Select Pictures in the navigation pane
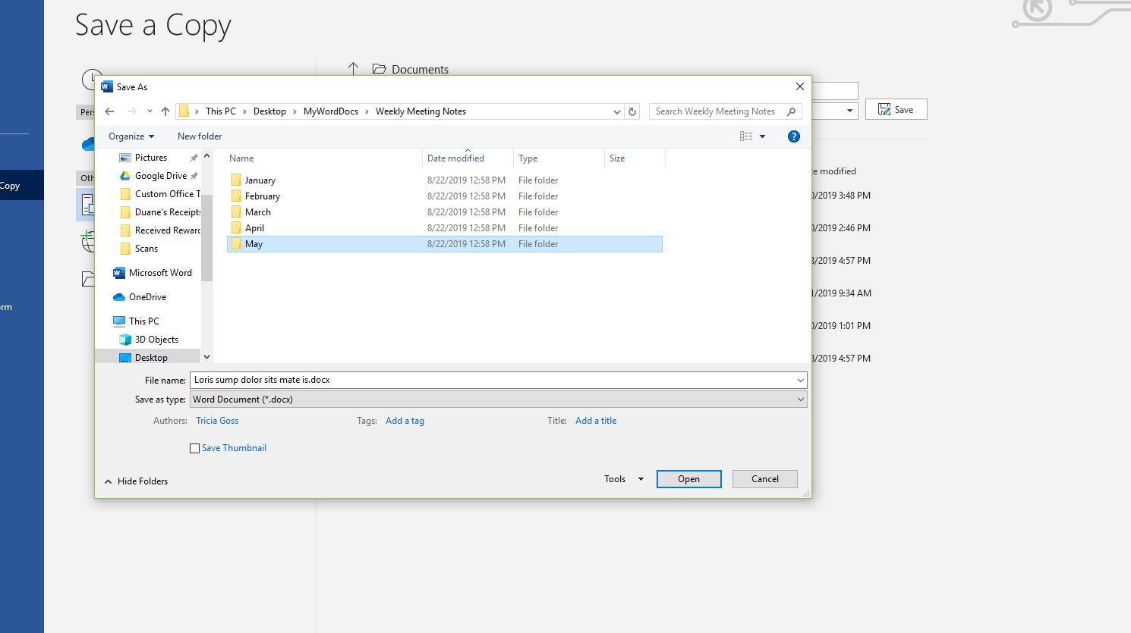 [151, 158]
